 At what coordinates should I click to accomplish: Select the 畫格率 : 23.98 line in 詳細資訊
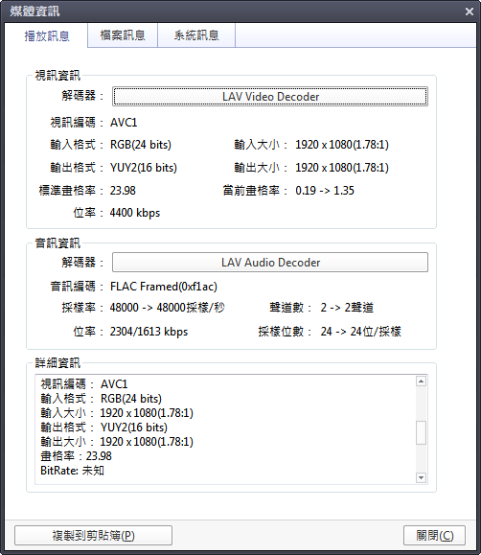pyautogui.click(x=76, y=456)
